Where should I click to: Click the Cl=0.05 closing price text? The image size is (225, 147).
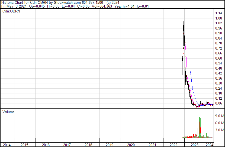point(83,6)
